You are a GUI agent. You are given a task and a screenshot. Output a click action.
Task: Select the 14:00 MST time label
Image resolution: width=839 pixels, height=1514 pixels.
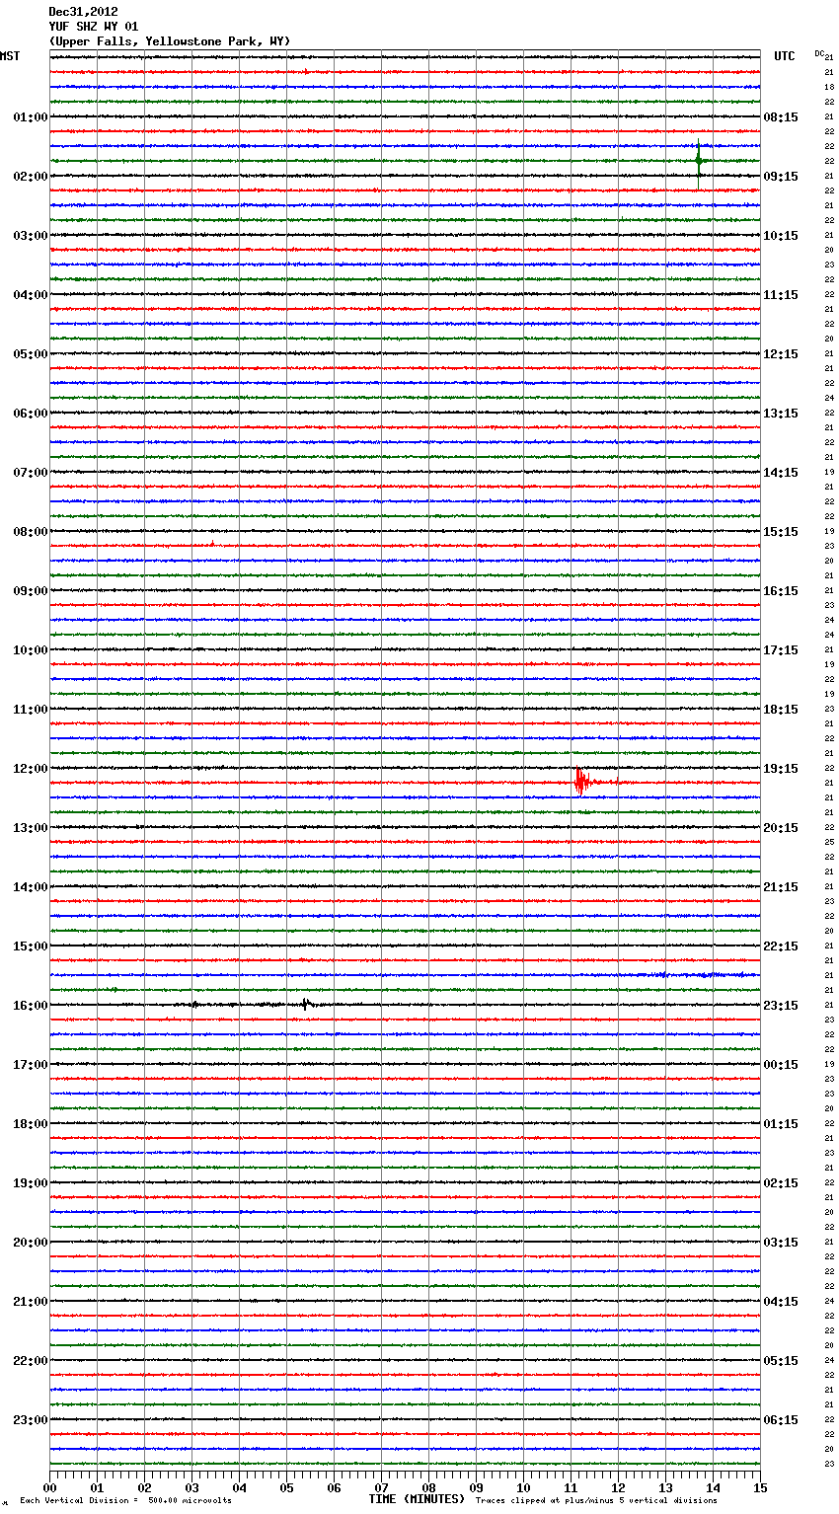coord(31,887)
